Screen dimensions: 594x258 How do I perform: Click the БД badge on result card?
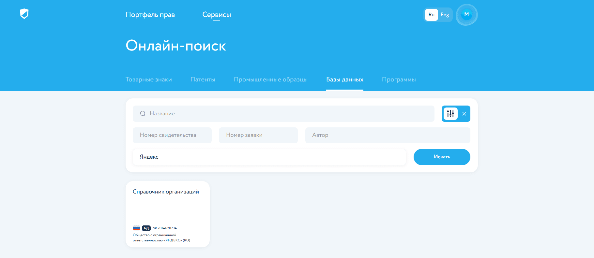[146, 228]
